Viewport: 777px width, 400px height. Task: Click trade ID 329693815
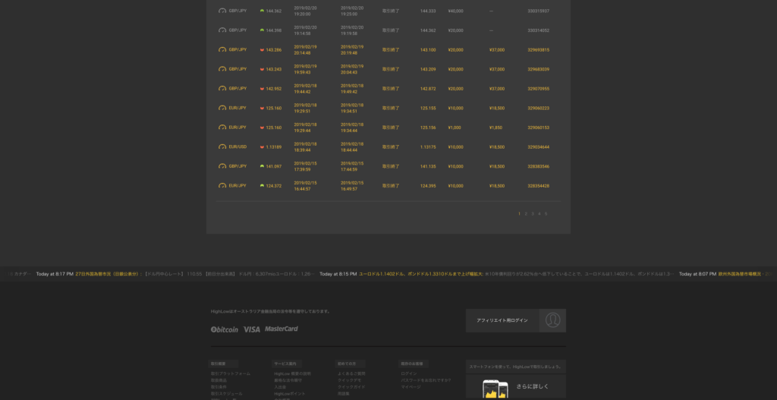(x=538, y=49)
